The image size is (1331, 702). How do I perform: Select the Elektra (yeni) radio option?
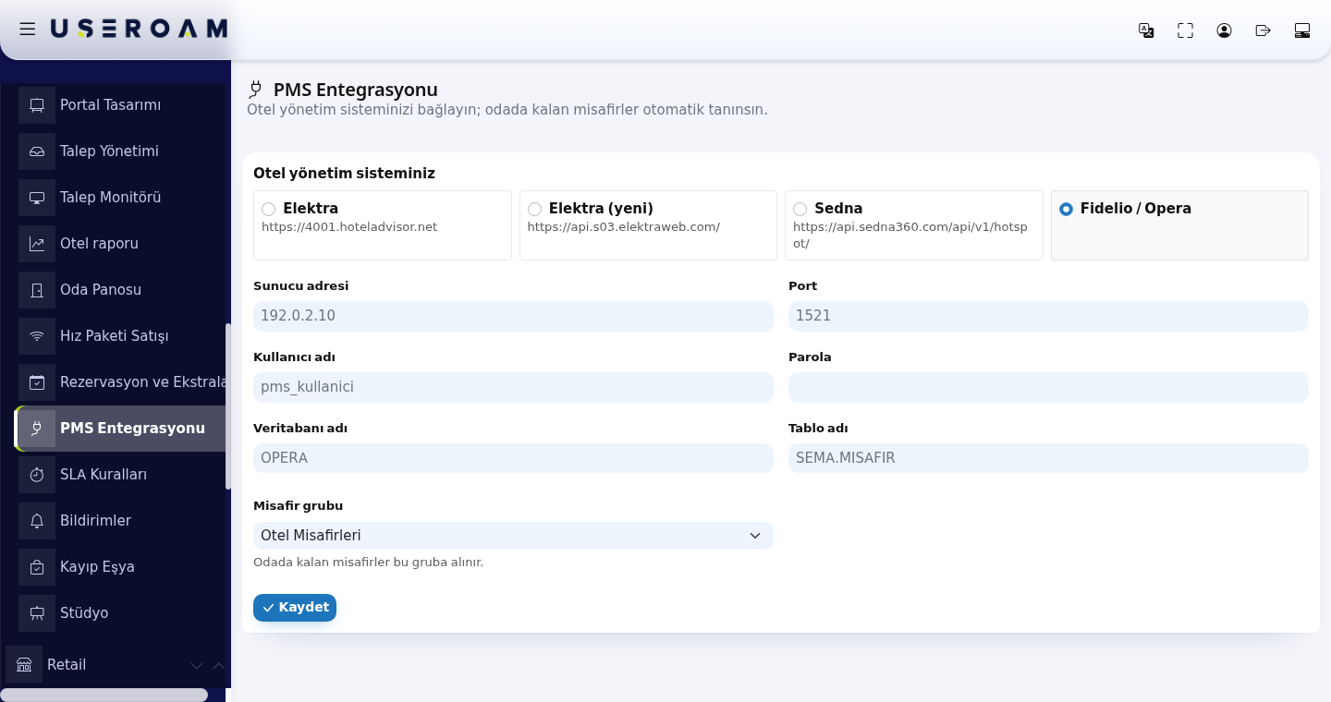pos(534,210)
